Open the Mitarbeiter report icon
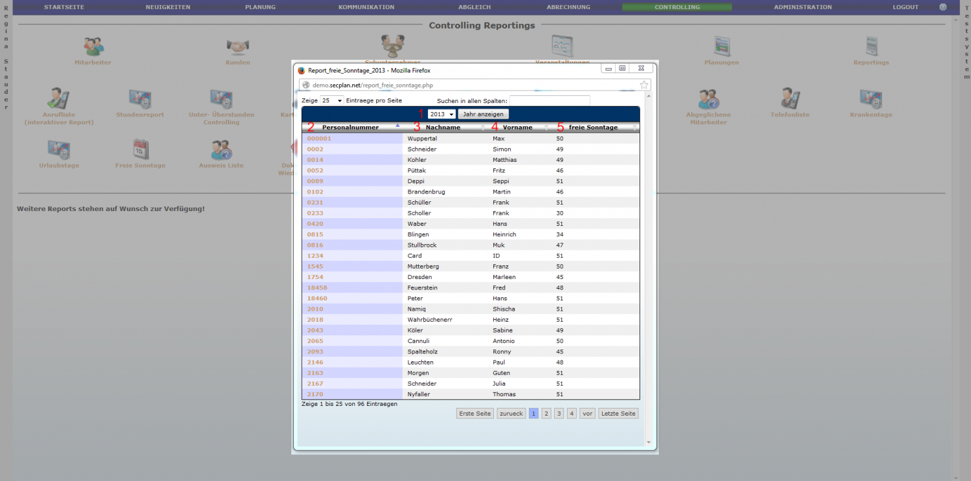 pos(93,47)
